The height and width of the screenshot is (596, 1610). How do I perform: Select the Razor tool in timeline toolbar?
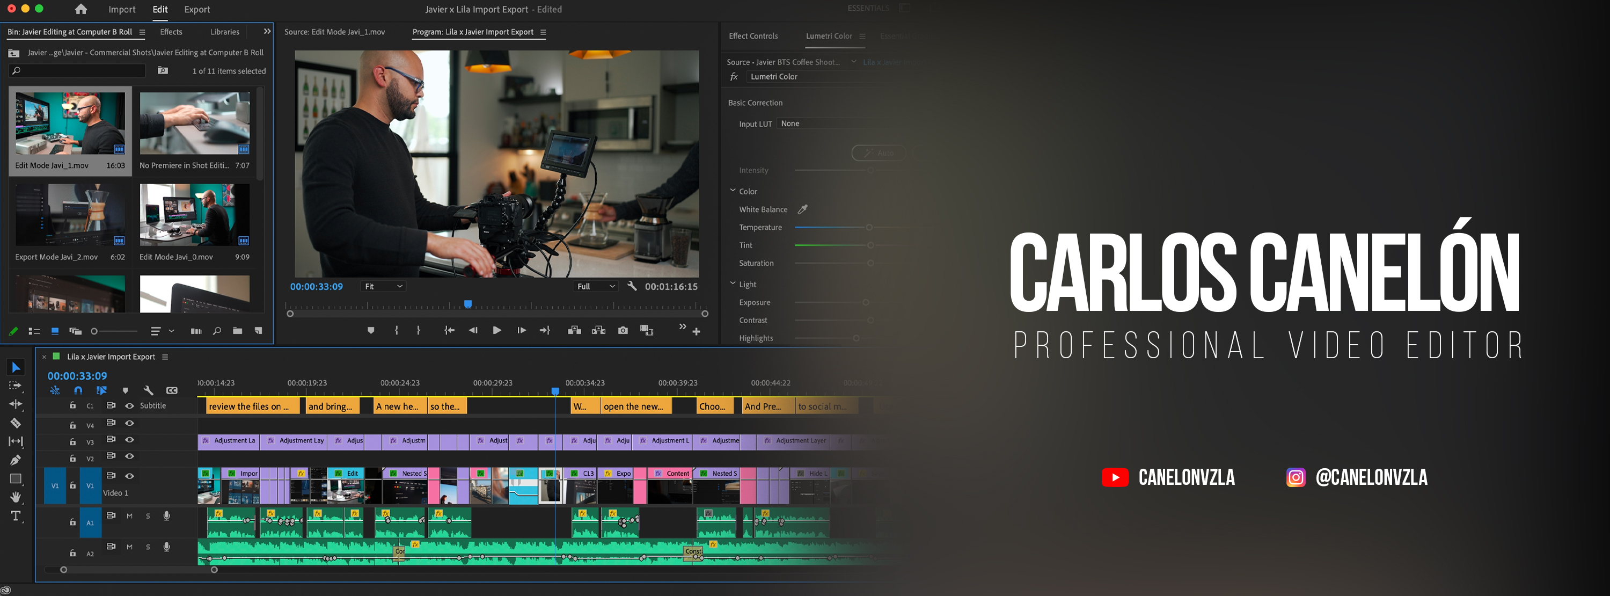pyautogui.click(x=16, y=423)
